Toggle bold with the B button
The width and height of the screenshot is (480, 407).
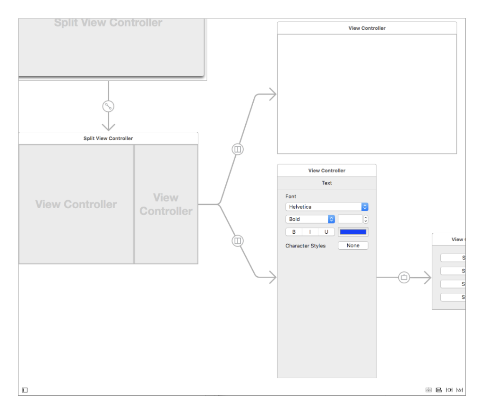pyautogui.click(x=294, y=231)
